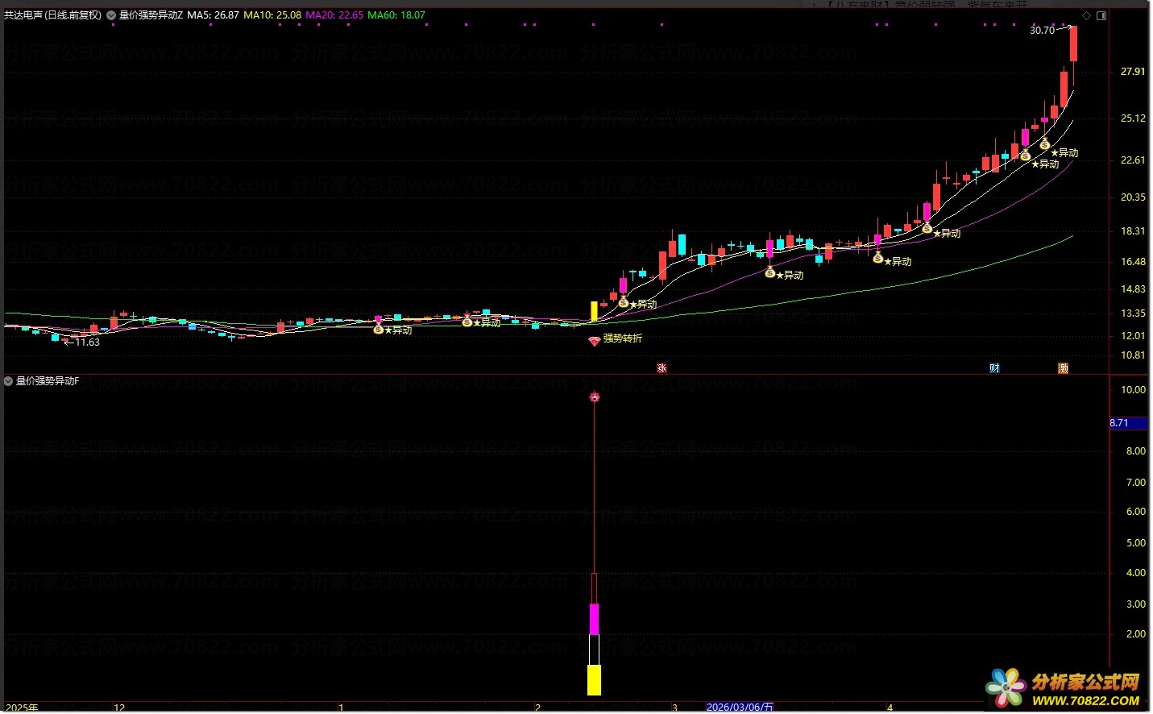This screenshot has height=714, width=1153.
Task: Click the yellow segment of sub-panel bar
Action: [x=595, y=680]
